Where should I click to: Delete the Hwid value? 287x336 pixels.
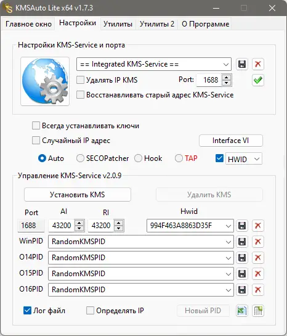pos(258,226)
